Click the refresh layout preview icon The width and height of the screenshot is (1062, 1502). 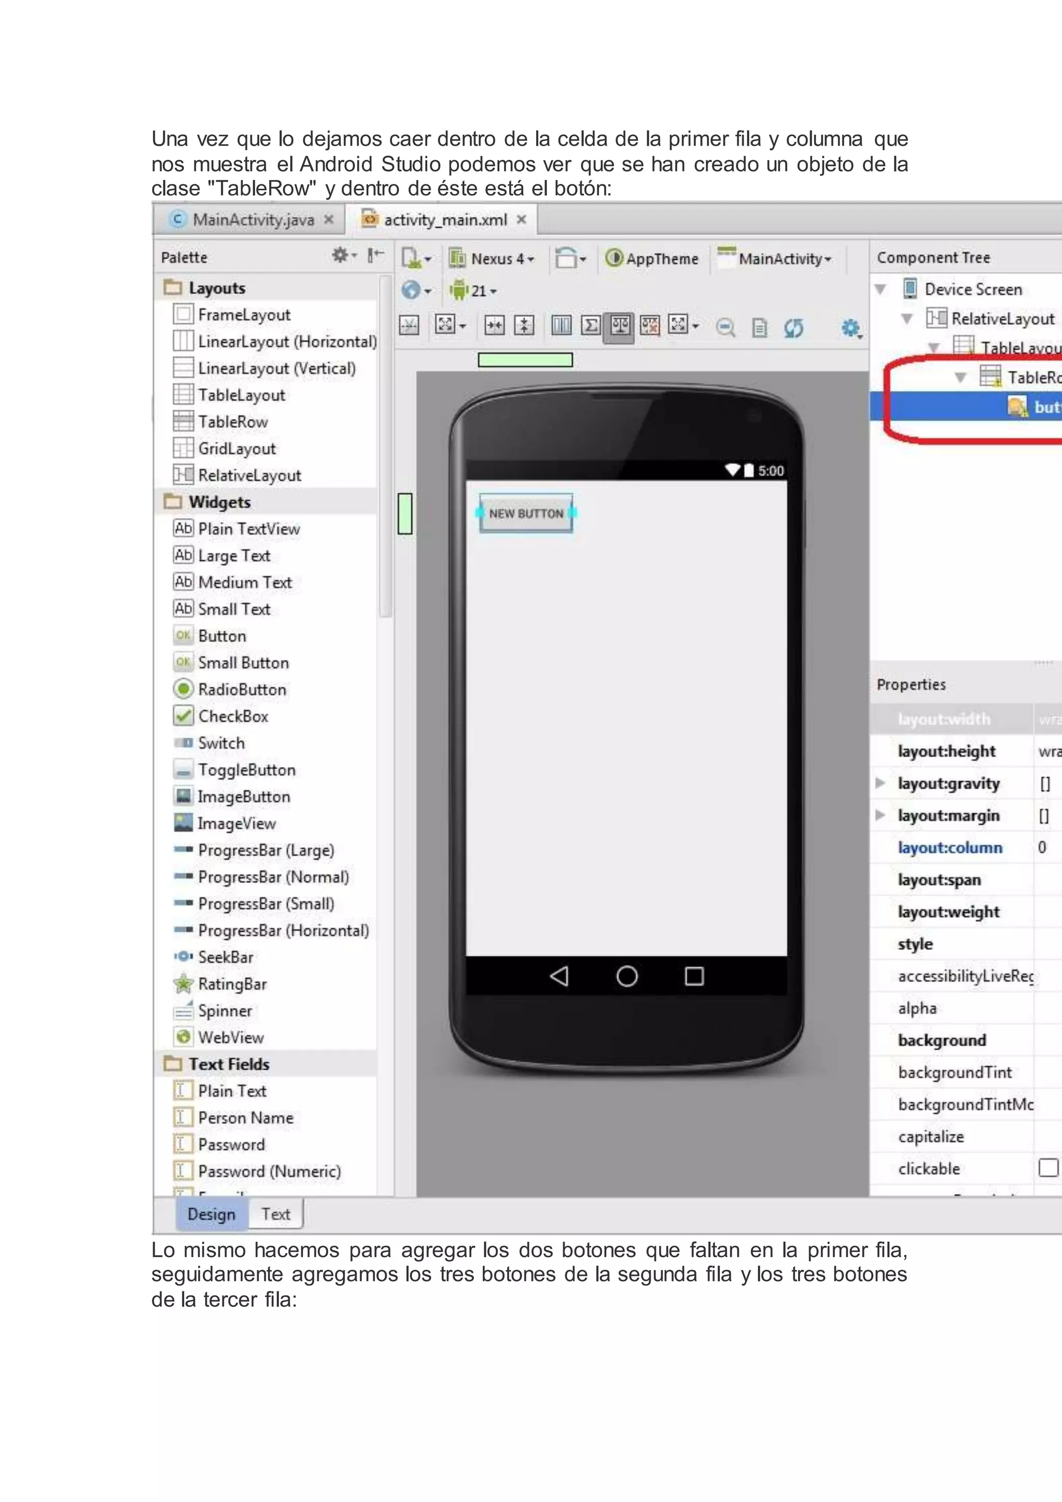(x=793, y=327)
